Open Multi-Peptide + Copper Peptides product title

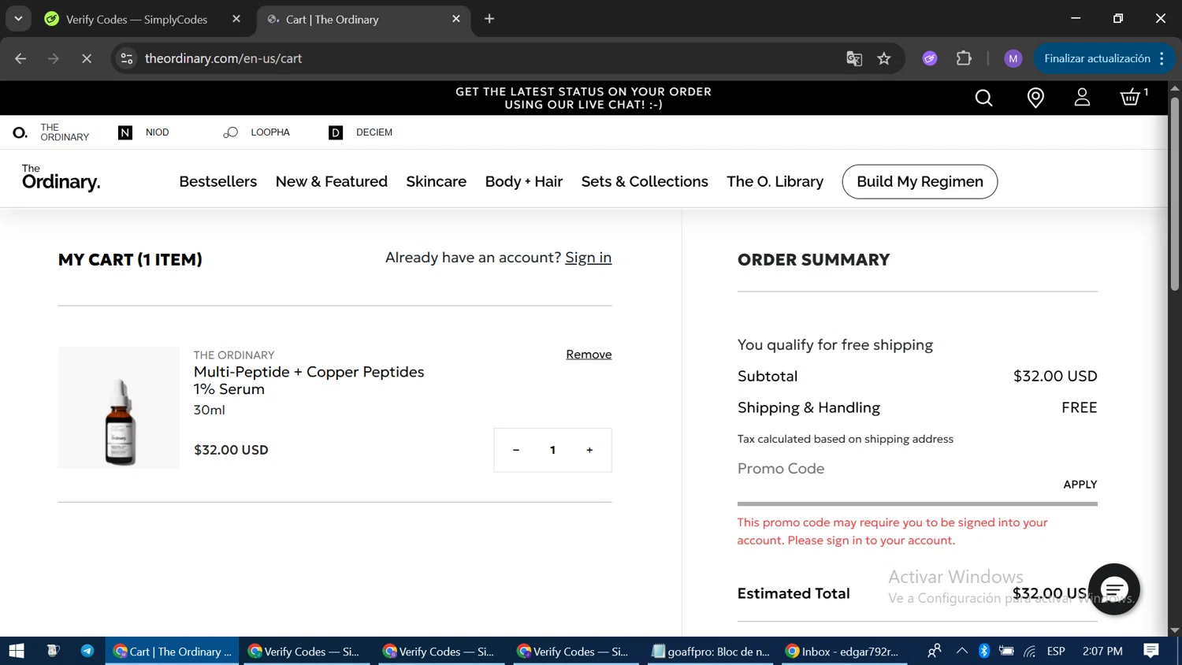tap(309, 381)
